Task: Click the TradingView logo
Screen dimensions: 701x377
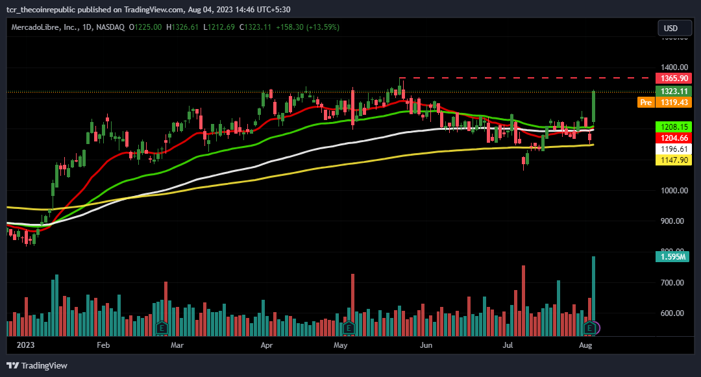Action: (37, 365)
